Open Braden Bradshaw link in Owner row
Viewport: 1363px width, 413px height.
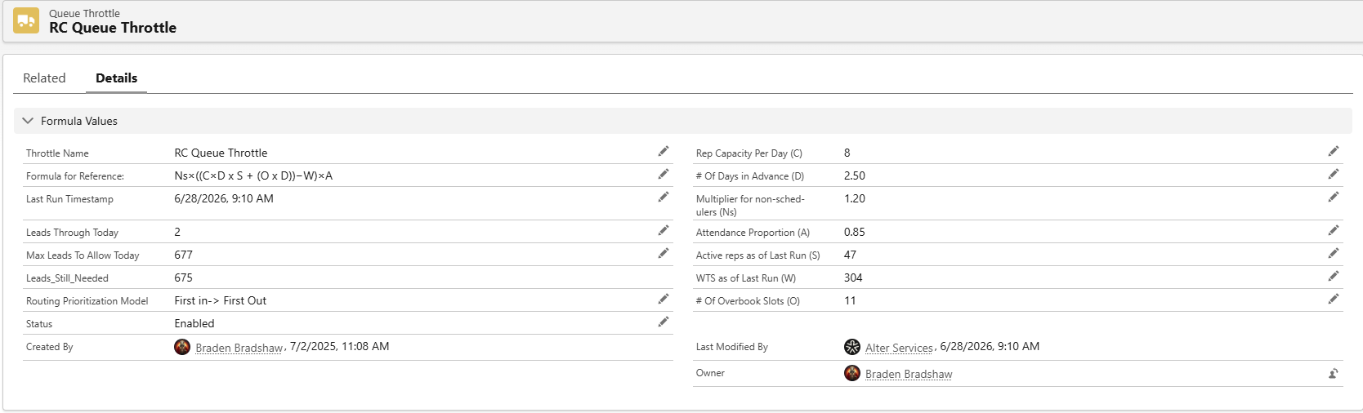909,374
